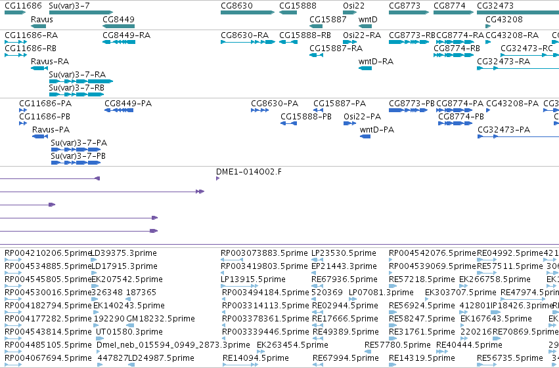
Task: Open the LD39375.3prime EST label
Action: click(x=124, y=253)
